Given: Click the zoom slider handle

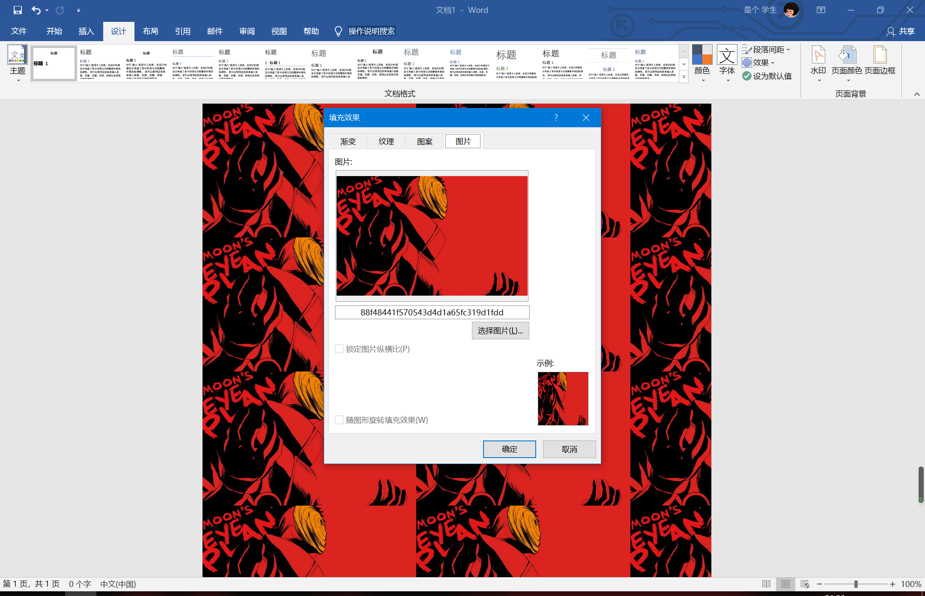Looking at the screenshot, I should point(856,584).
